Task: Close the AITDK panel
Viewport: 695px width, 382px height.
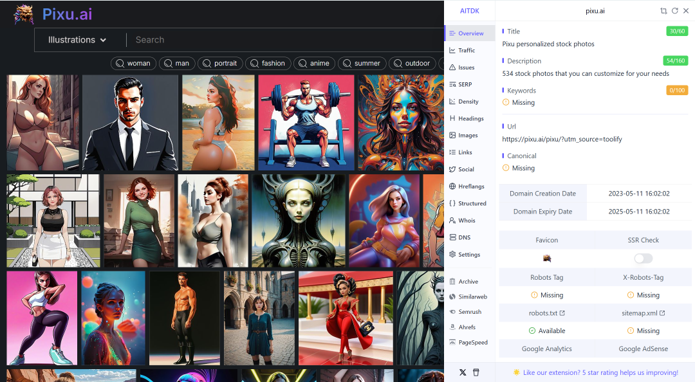Action: point(686,11)
